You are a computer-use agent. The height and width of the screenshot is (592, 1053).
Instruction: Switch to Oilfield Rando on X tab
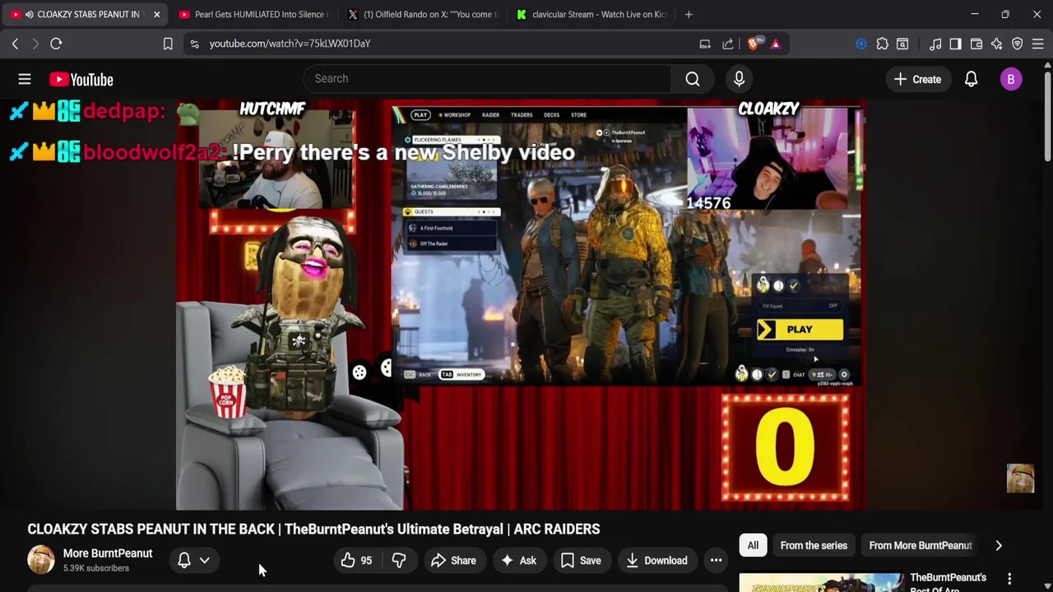tap(423, 14)
